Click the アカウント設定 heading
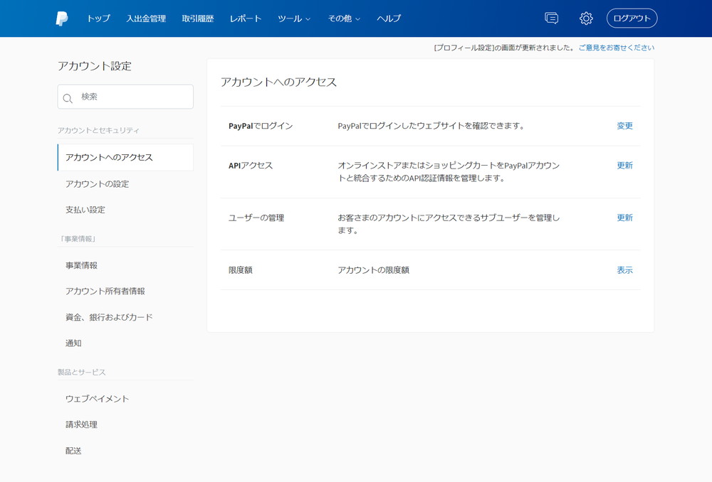This screenshot has height=482, width=712. [95, 65]
